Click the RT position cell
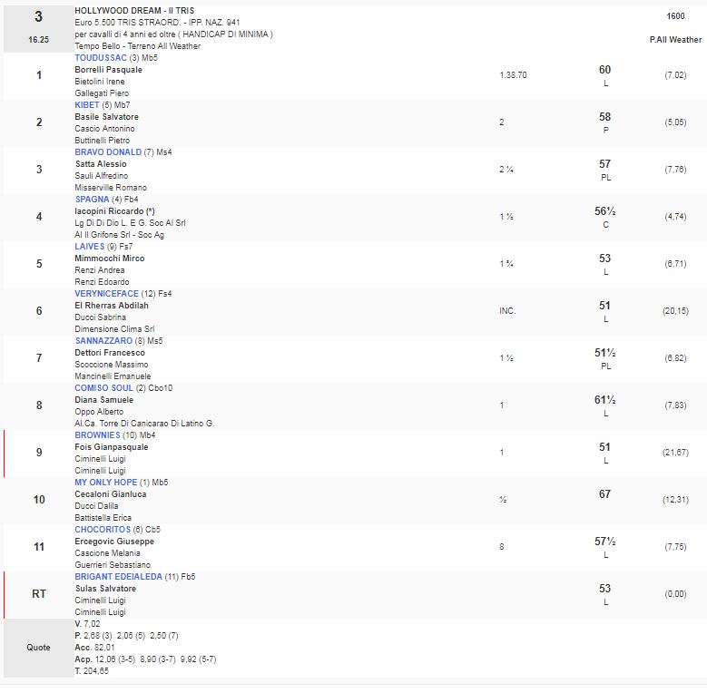Screen dimensions: 707x693 coord(38,594)
